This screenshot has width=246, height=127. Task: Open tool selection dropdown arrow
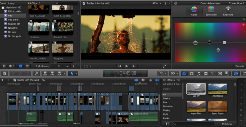point(76,74)
